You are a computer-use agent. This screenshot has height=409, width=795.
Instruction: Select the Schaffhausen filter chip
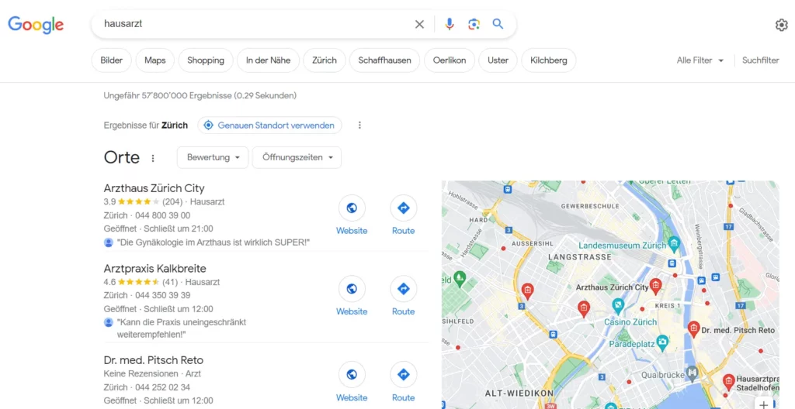pyautogui.click(x=385, y=60)
